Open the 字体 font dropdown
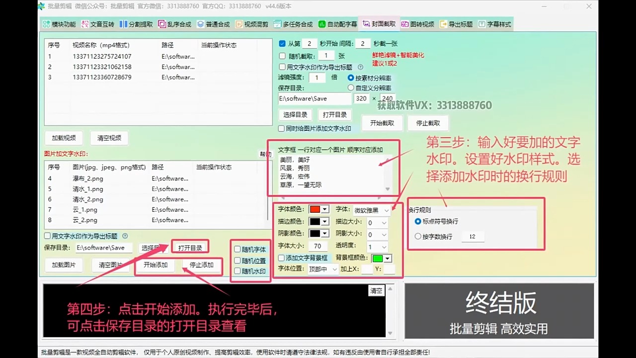This screenshot has height=358, width=636. [x=372, y=210]
